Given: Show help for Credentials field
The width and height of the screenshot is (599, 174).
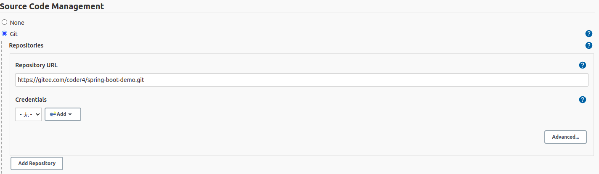Looking at the screenshot, I should click(x=583, y=100).
